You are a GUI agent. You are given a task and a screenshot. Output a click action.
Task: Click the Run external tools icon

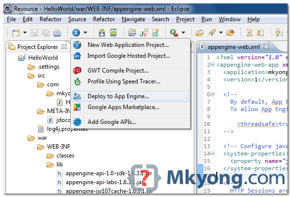(x=174, y=33)
